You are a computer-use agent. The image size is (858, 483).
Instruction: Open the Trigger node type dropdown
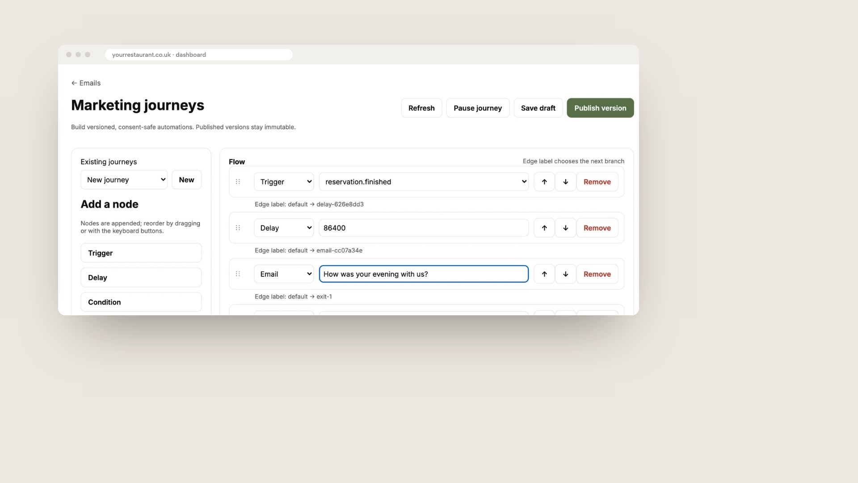[x=284, y=182]
